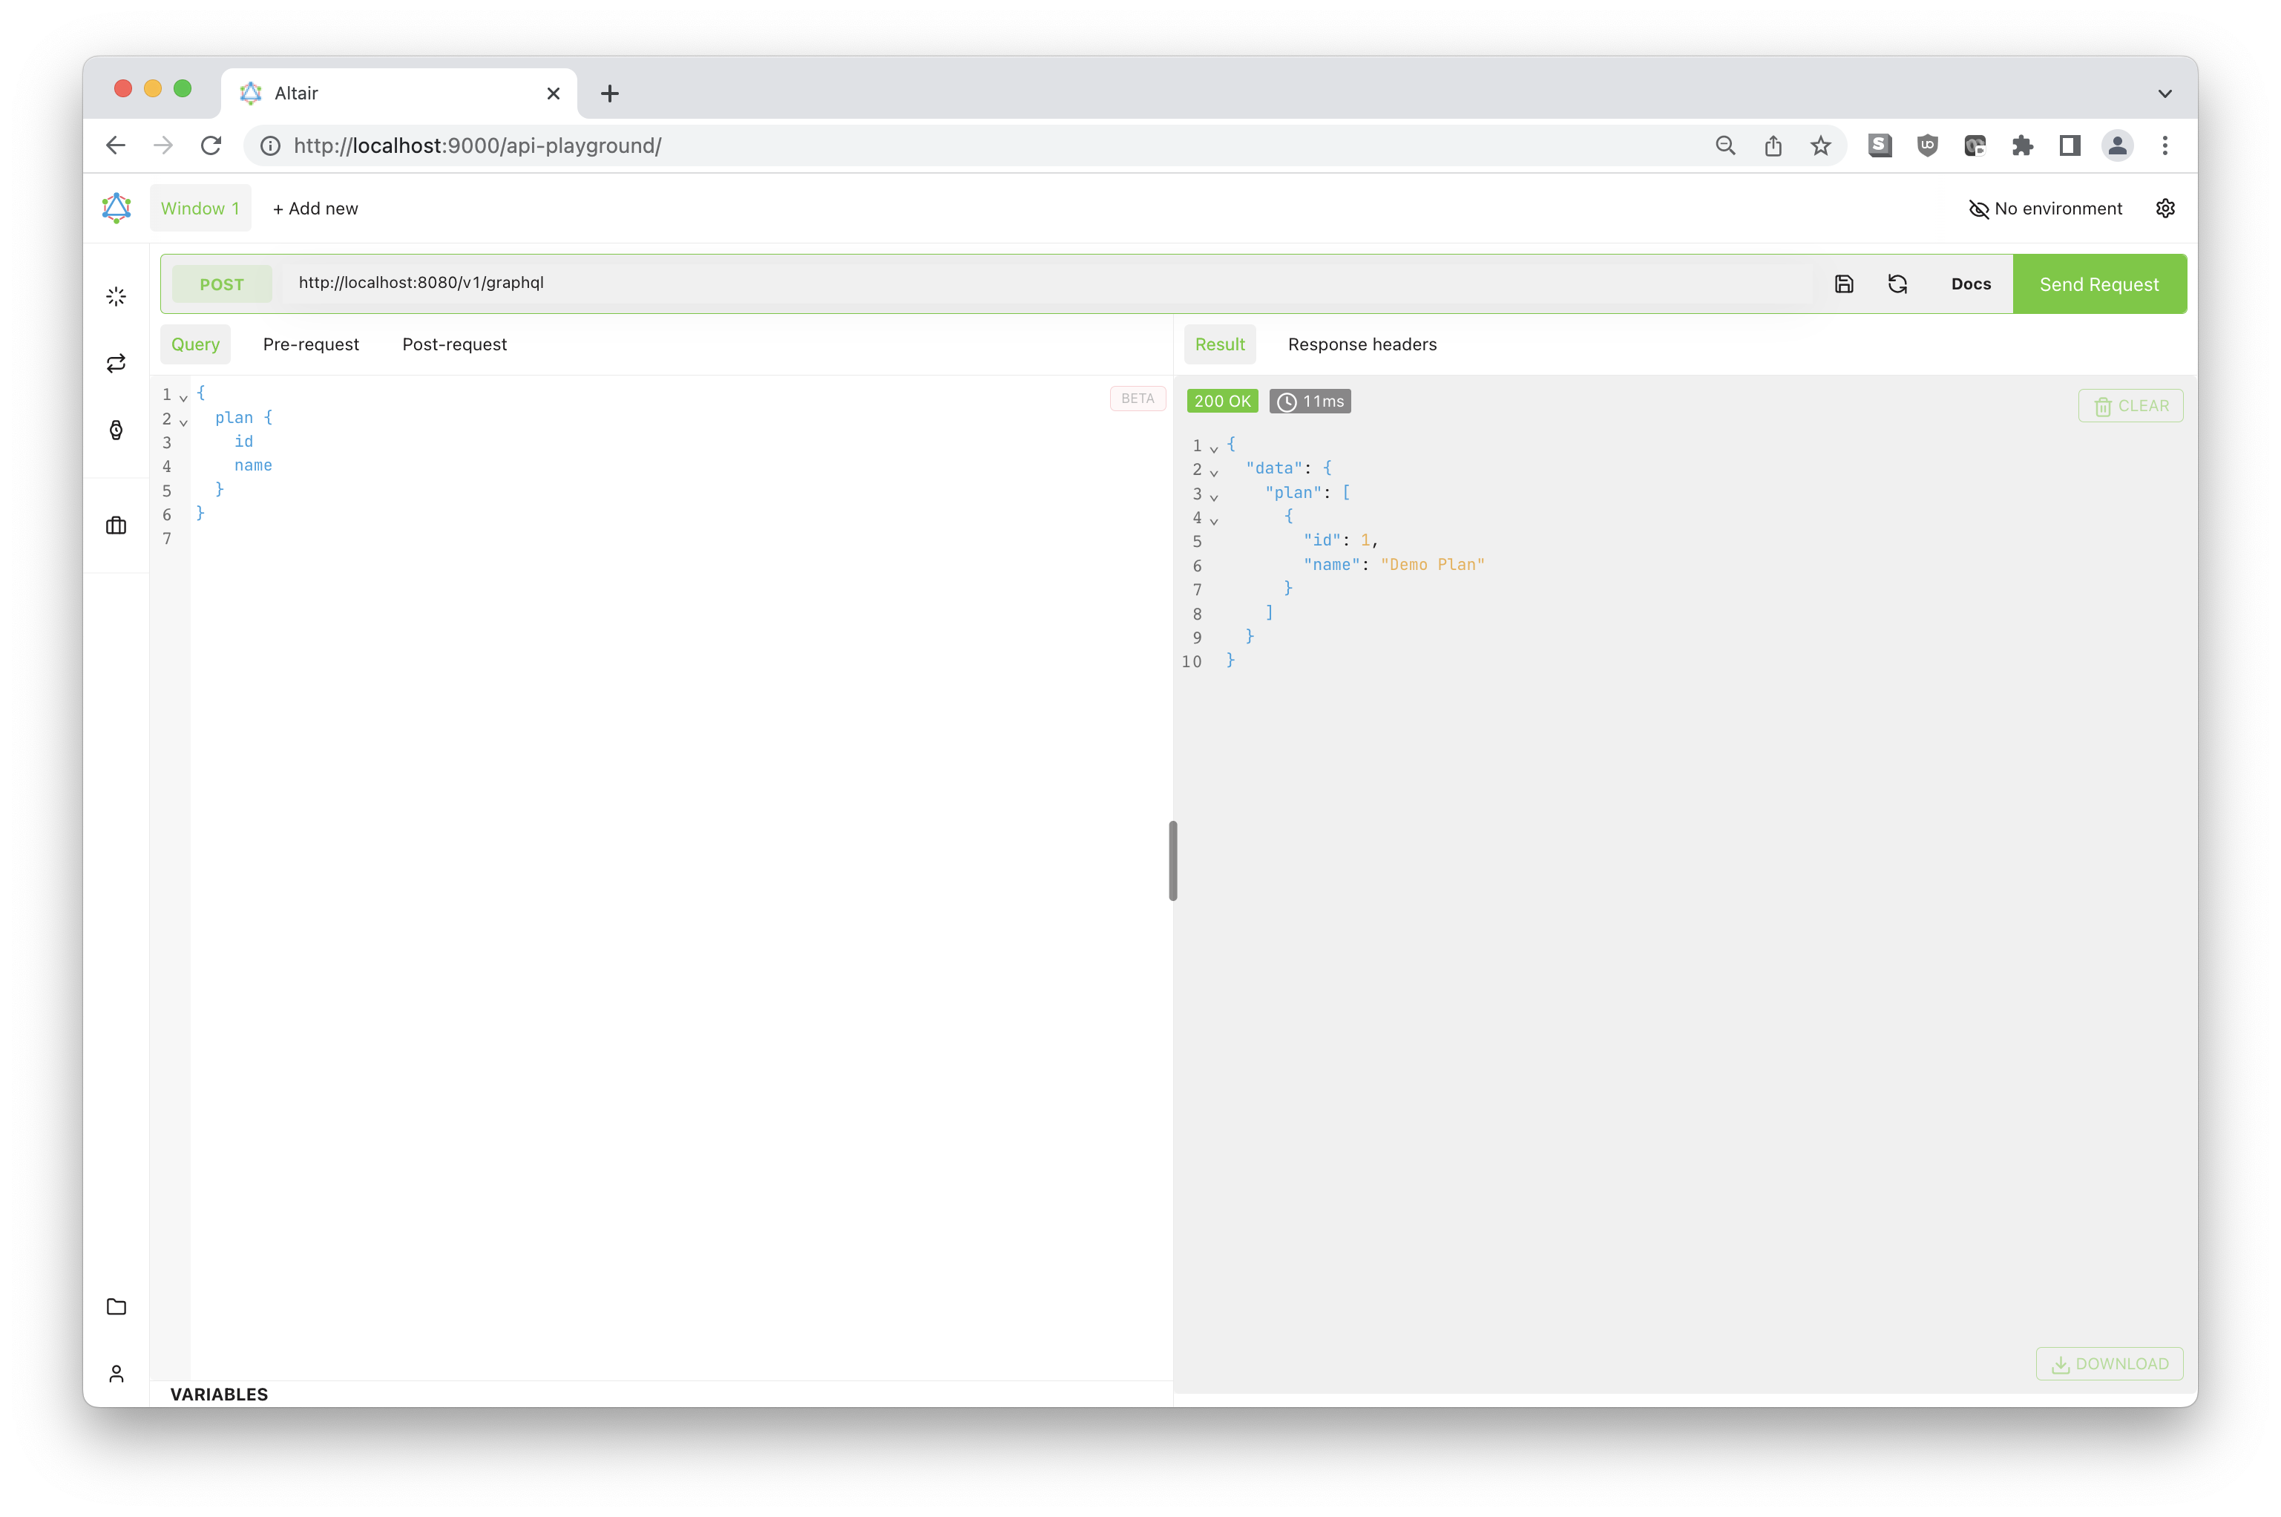Toggle environment visibility via crossed-eye icon
2281x1517 pixels.
tap(1978, 208)
